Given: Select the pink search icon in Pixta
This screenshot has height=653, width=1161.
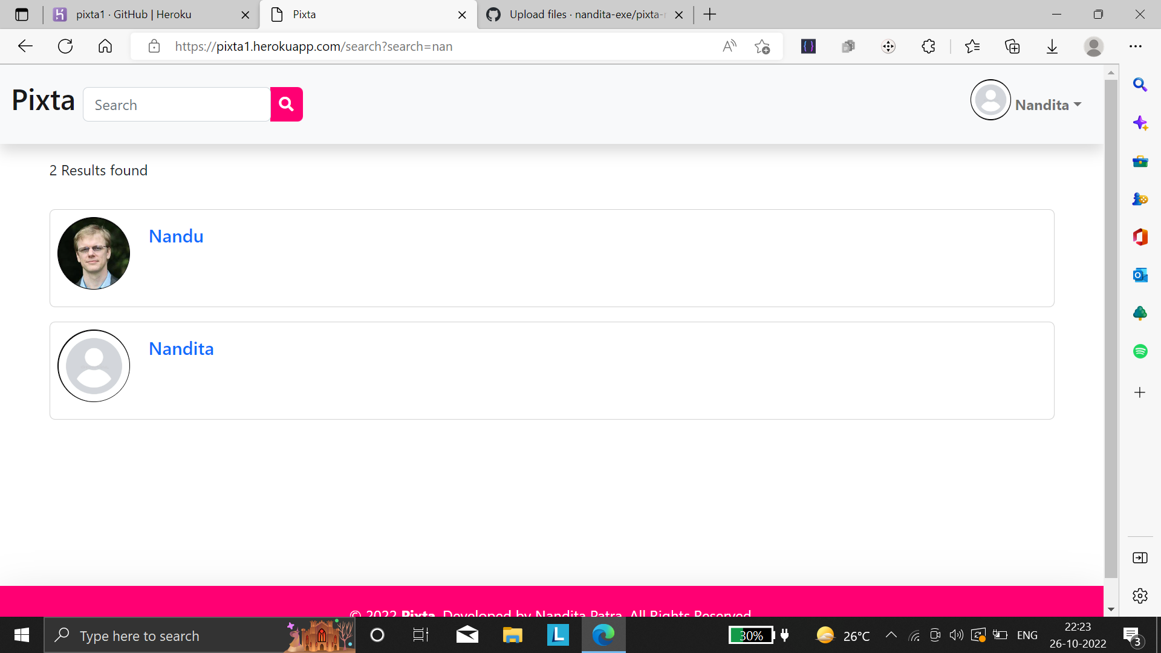Looking at the screenshot, I should tap(286, 104).
